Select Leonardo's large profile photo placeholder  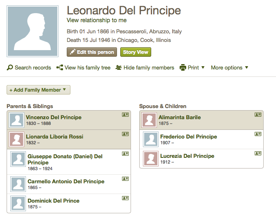pyautogui.click(x=33, y=31)
